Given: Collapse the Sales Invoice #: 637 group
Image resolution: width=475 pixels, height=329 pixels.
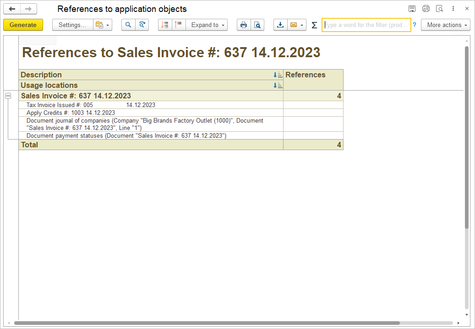Looking at the screenshot, I should pos(8,96).
